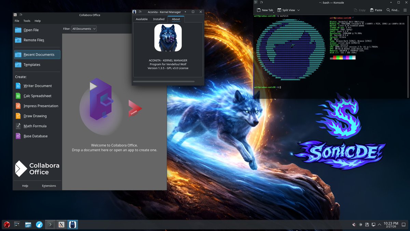Switch to the Installed tab in Aconita
The width and height of the screenshot is (410, 231).
(159, 19)
